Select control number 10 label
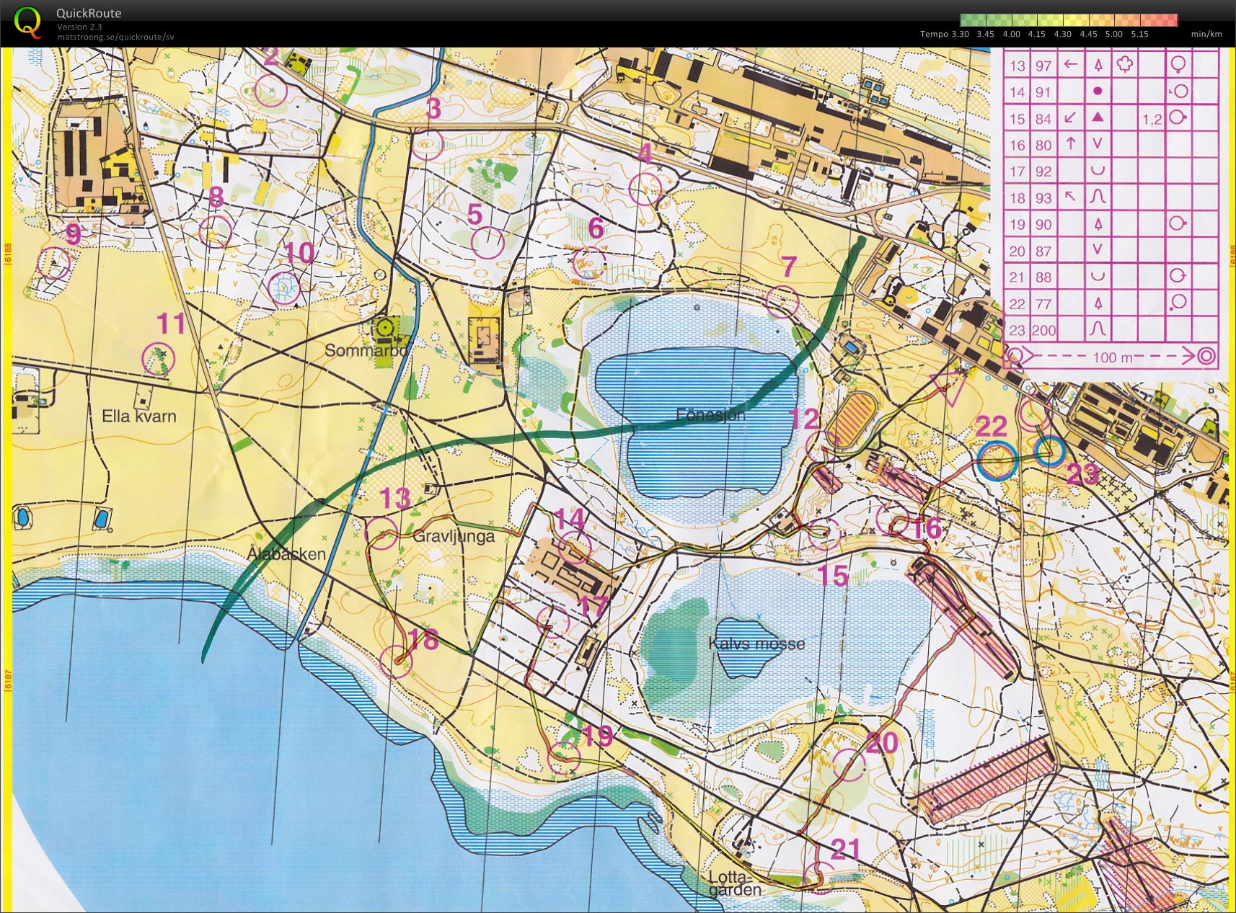Screen dimensions: 1236x913 point(299,252)
